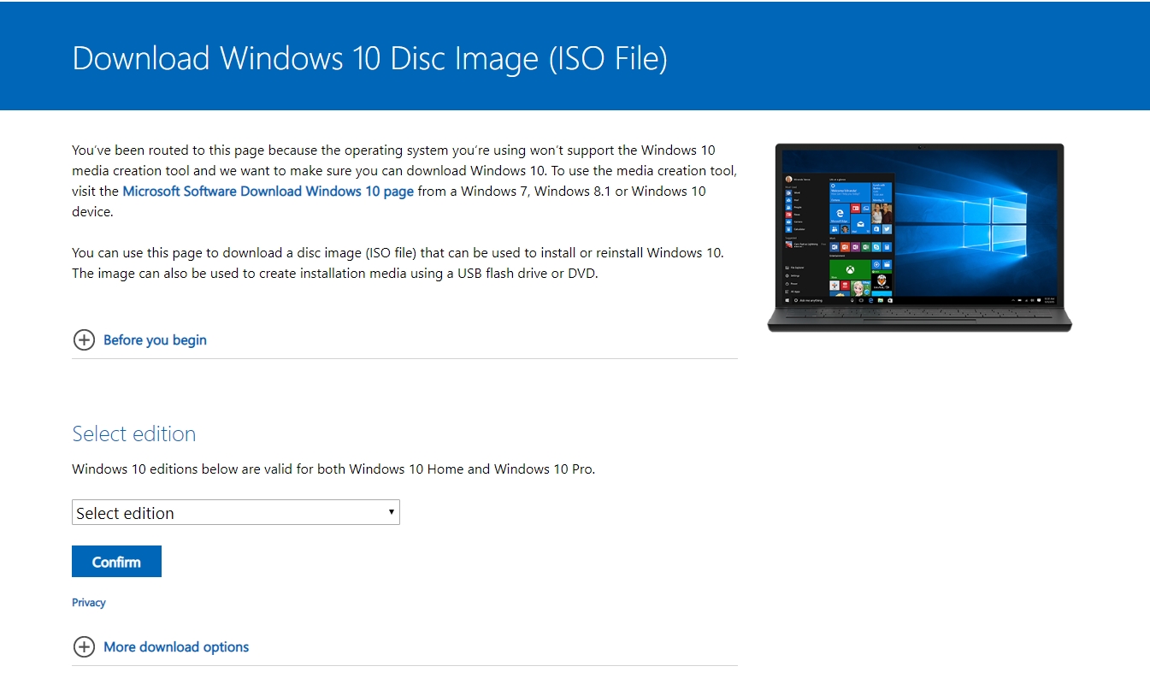Expand the 'Before you begin' section
The width and height of the screenshot is (1150, 684).
pyautogui.click(x=155, y=340)
